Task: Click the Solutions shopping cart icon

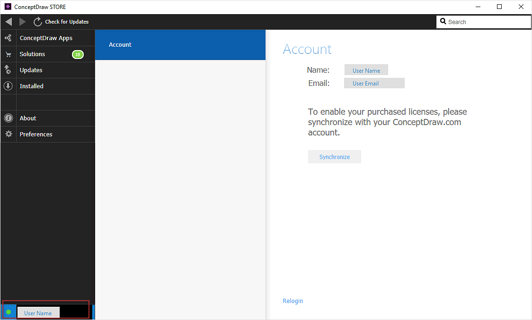Action: click(x=9, y=54)
